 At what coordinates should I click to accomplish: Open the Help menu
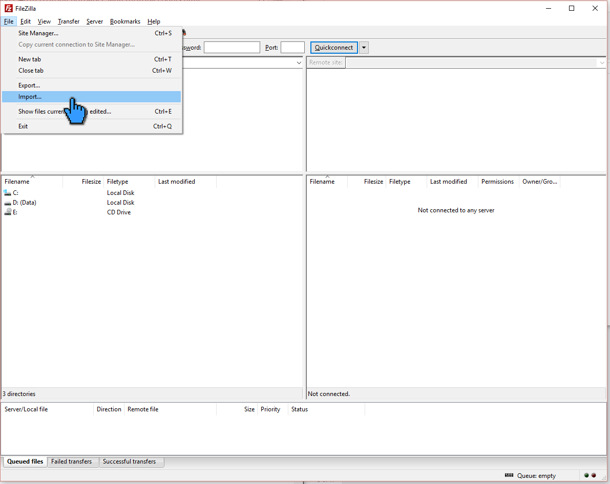[154, 21]
